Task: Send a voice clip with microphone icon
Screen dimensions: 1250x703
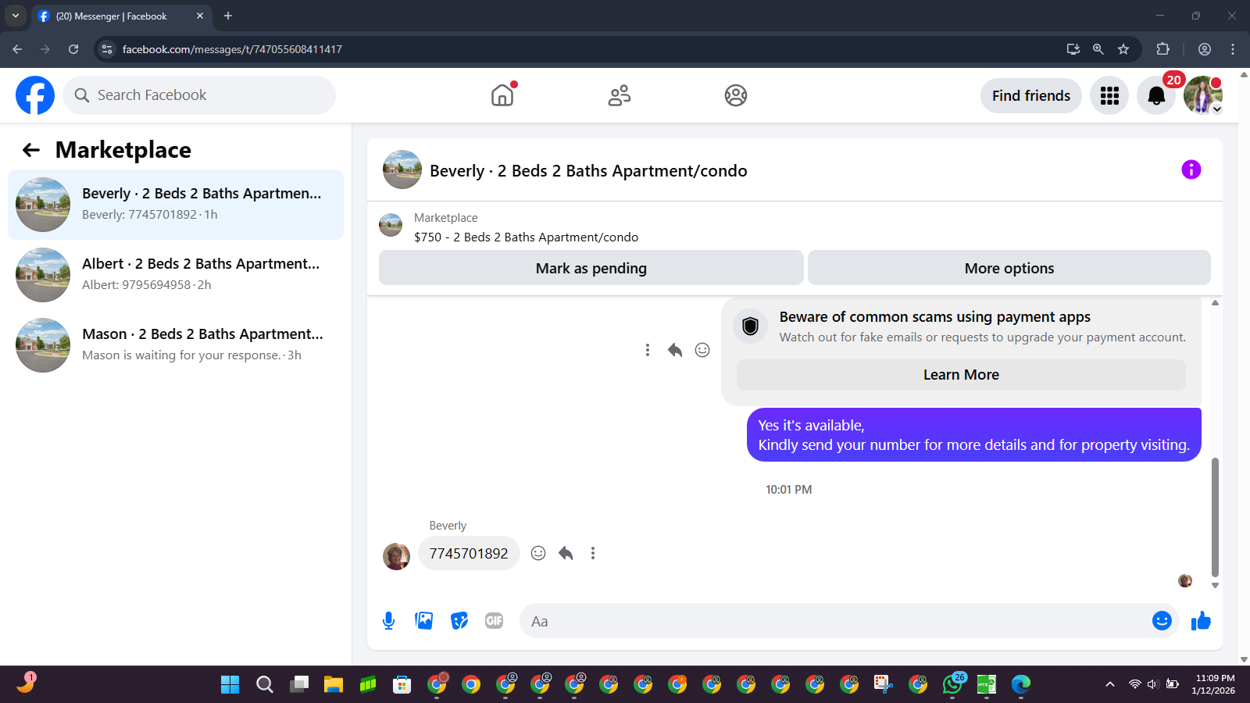Action: coord(388,621)
